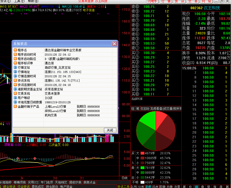Click the icon beside 资讯连接时间 row
This screenshot has width=231, height=188.
coord(15,85)
